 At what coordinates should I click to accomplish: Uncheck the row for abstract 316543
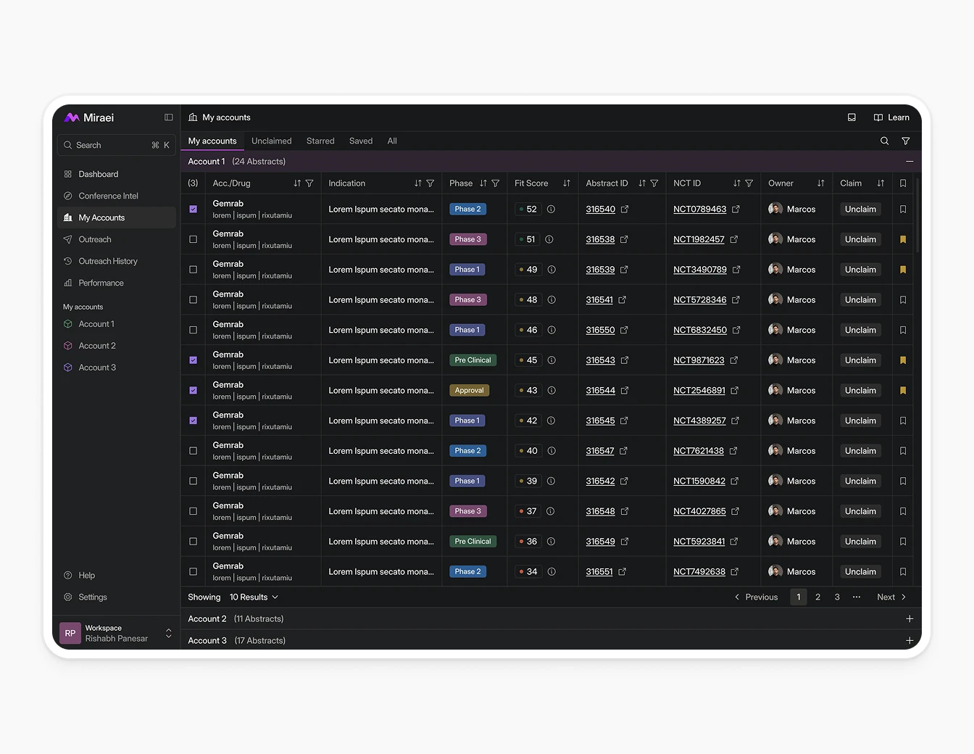tap(193, 360)
